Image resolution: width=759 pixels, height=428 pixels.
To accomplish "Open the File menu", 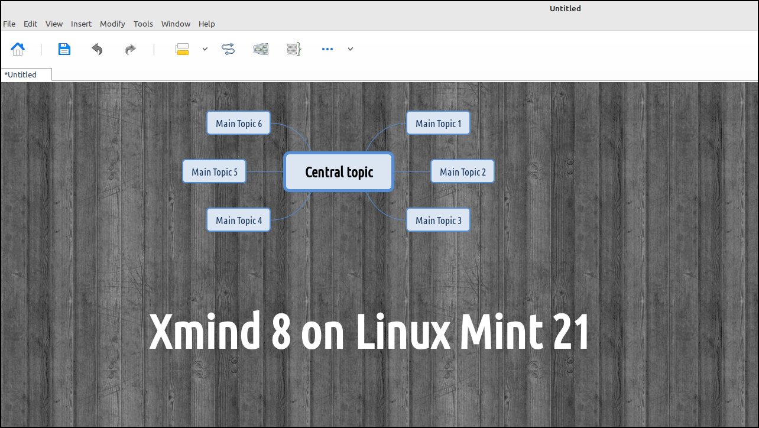I will click(9, 24).
